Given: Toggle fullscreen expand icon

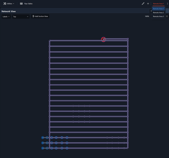Looking at the screenshot, I should (167, 16).
